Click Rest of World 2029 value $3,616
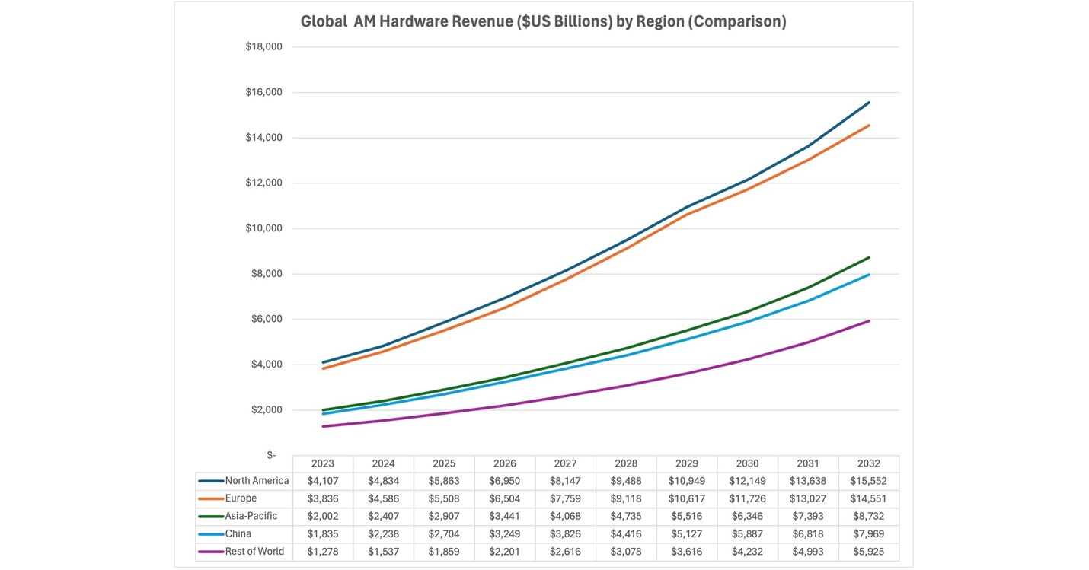The image size is (1089, 570). (687, 552)
